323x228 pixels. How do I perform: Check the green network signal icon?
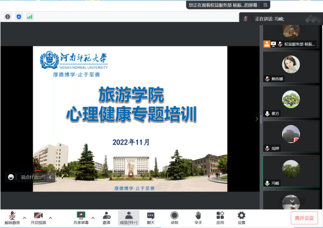(x=30, y=17)
